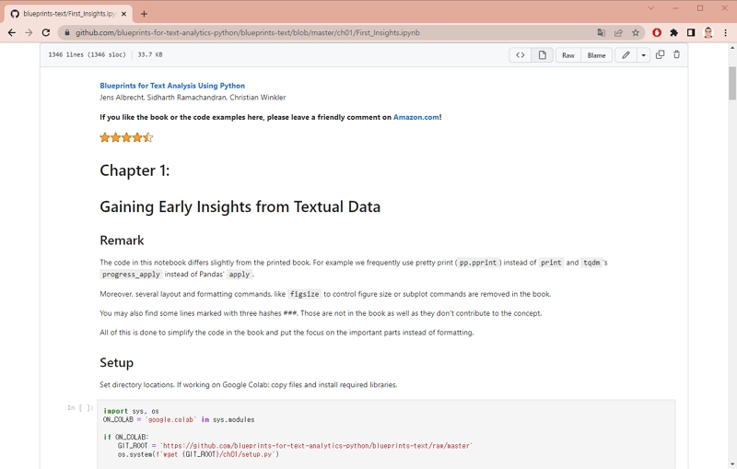The image size is (737, 469).
Task: Edit this file with pencil icon
Action: tap(626, 55)
